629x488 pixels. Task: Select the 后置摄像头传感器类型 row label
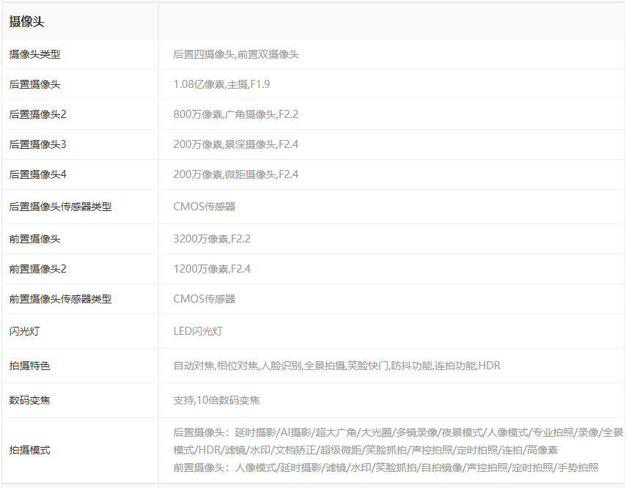pyautogui.click(x=48, y=205)
